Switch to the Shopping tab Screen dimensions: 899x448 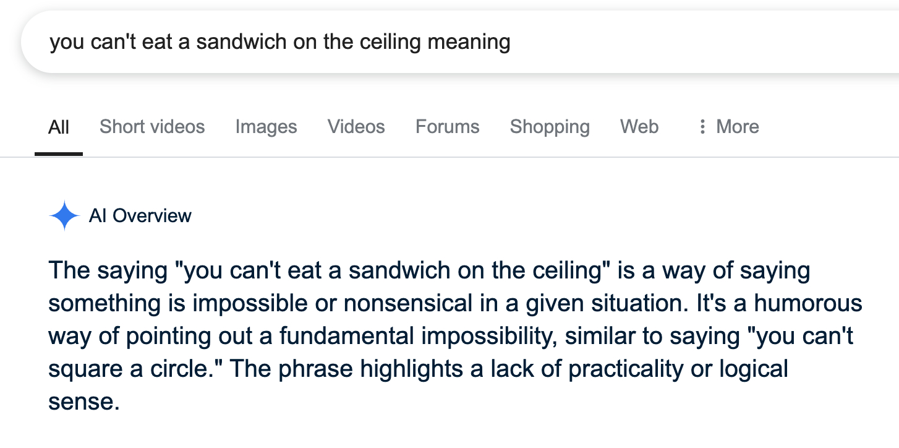pos(550,127)
